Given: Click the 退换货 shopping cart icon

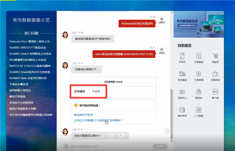Looking at the screenshot, I should point(215,56).
